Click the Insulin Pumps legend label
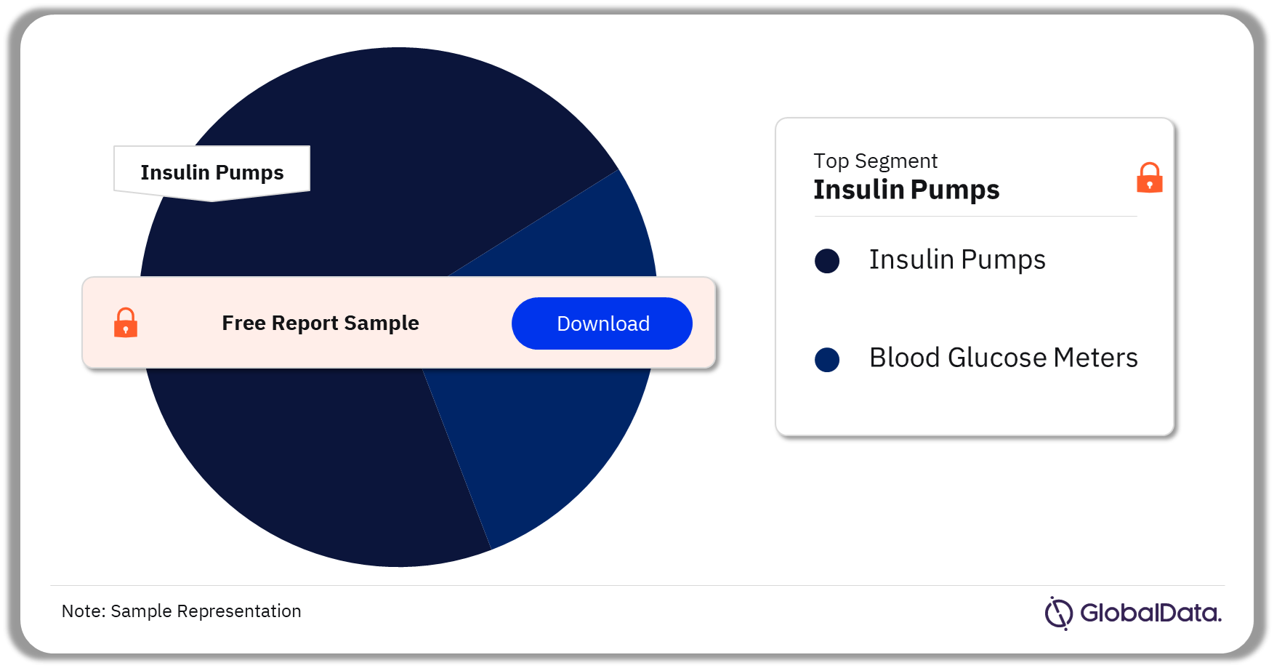 (957, 260)
